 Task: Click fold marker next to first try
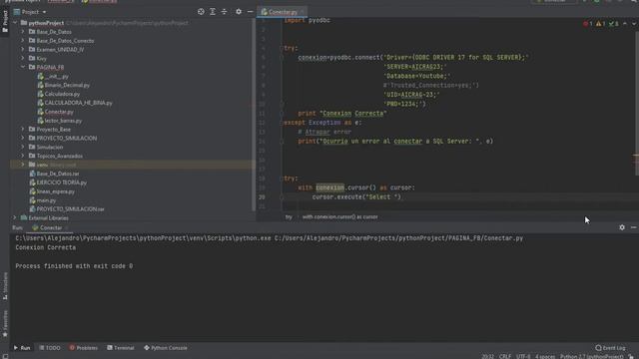[282, 48]
